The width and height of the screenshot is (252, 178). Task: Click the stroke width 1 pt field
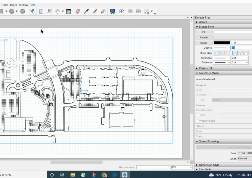(242, 43)
